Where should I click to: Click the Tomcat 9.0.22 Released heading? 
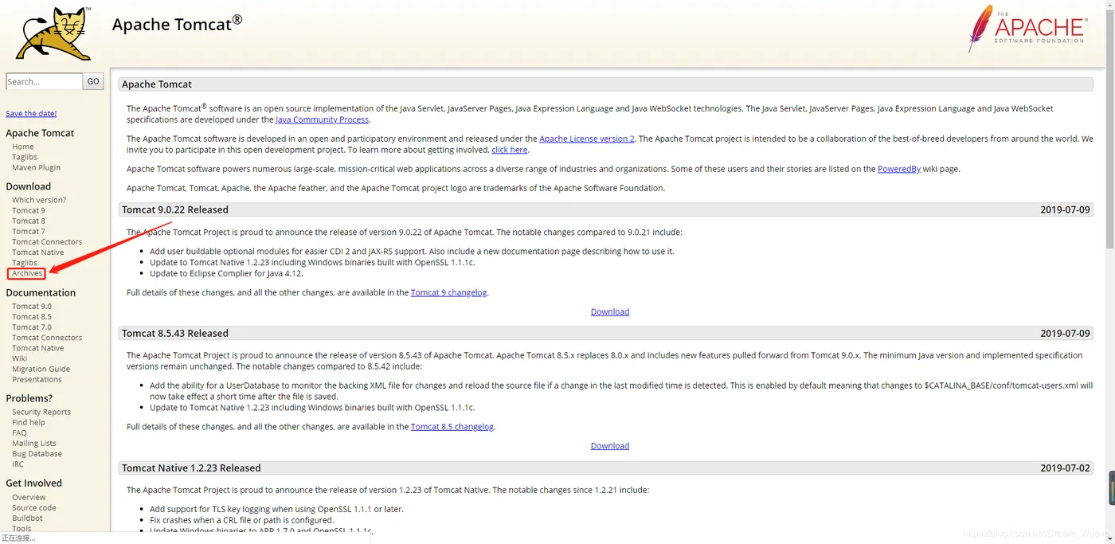click(x=175, y=209)
